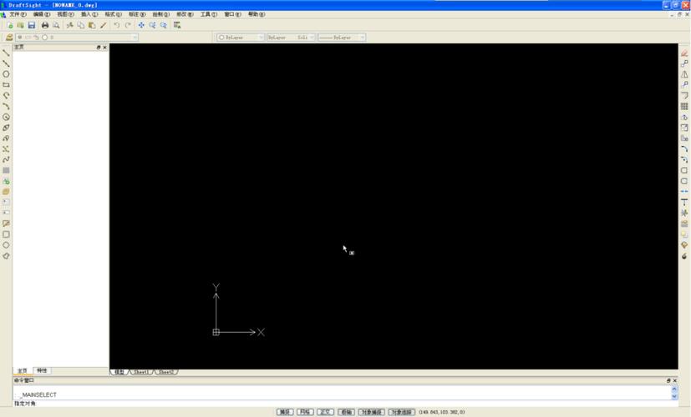Float the 命令窗口 command window panel
This screenshot has height=417, width=691.
[x=668, y=380]
